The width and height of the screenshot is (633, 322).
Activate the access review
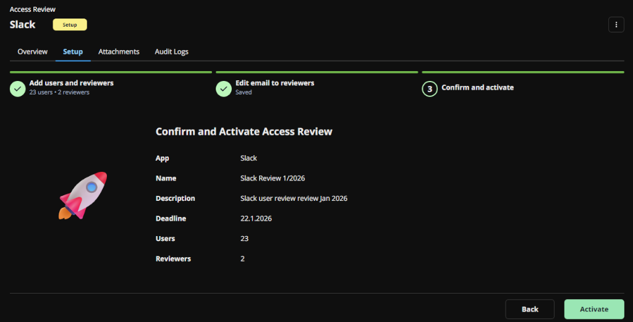tap(594, 309)
